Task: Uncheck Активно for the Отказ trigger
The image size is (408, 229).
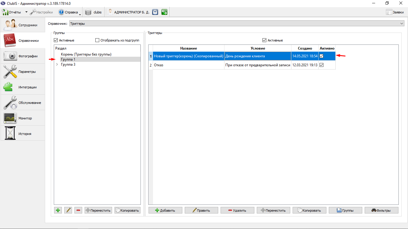Action: 322,65
